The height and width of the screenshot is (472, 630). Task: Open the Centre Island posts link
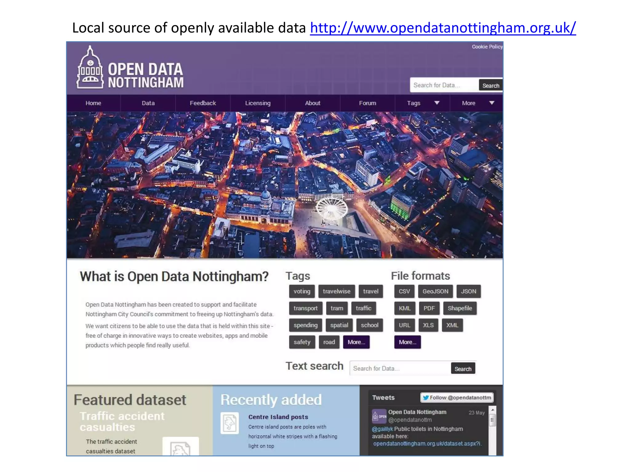point(278,417)
